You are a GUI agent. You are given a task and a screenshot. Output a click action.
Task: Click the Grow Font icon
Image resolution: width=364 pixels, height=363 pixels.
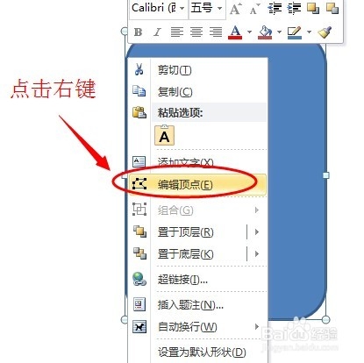[236, 9]
